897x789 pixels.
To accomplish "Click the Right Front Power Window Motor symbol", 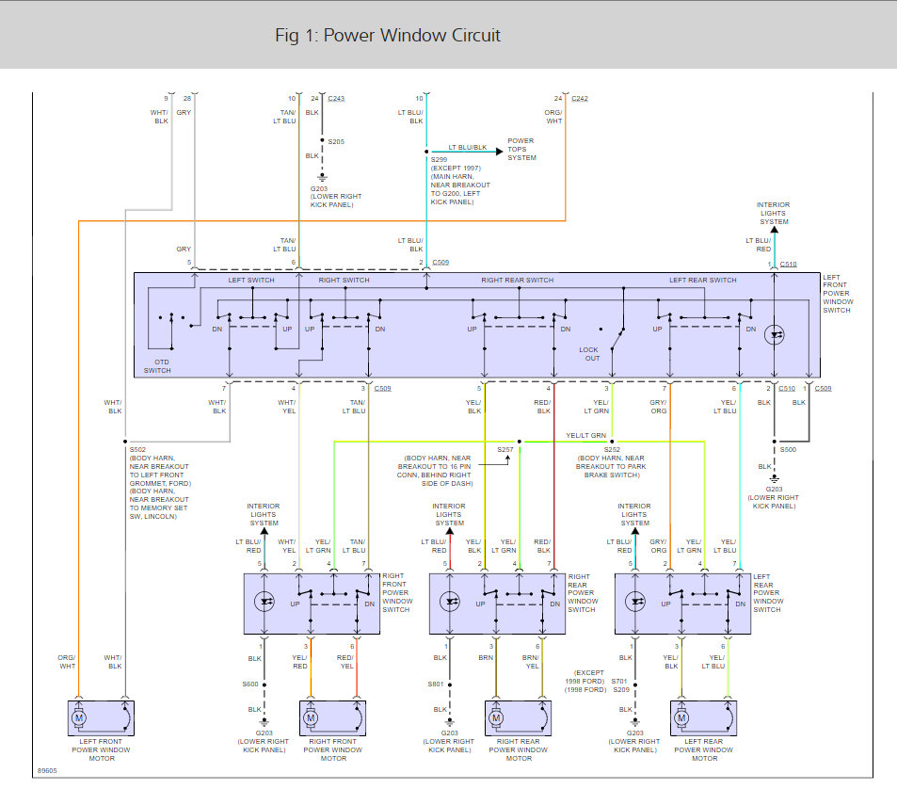I will tap(332, 718).
